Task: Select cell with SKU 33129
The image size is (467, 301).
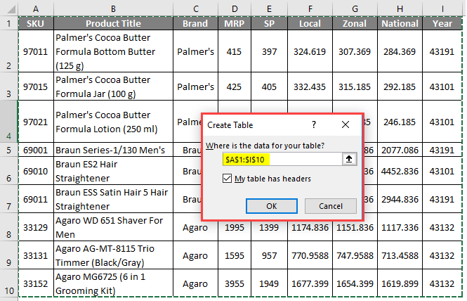Action: (36, 227)
